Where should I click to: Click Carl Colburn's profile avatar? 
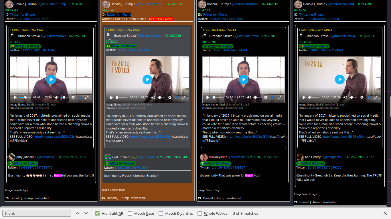point(107,157)
